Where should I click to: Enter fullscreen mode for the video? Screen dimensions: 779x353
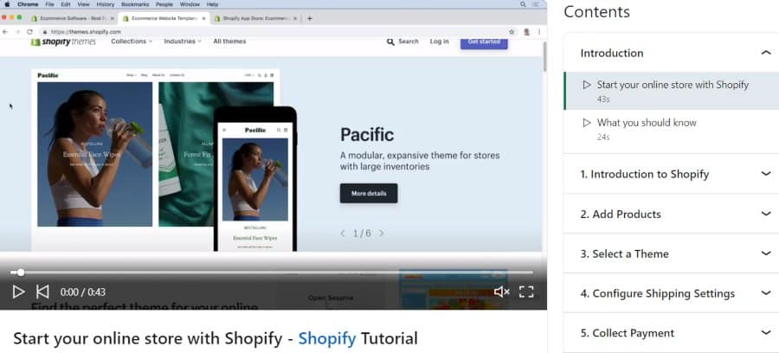(x=526, y=292)
